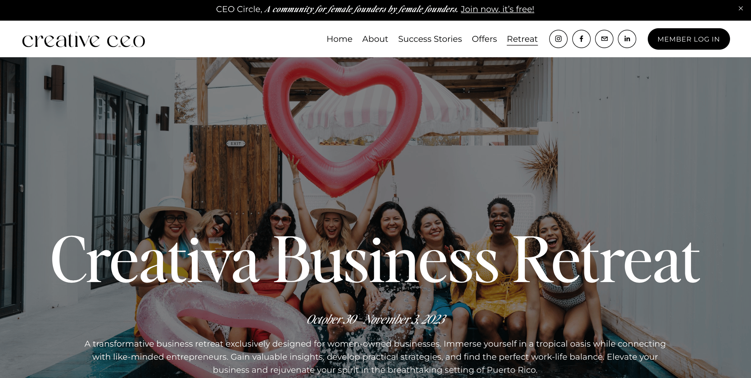Select the Retreat nav link
This screenshot has height=378, width=751.
point(522,39)
